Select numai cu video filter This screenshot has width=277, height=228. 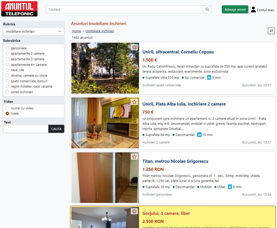8,108
